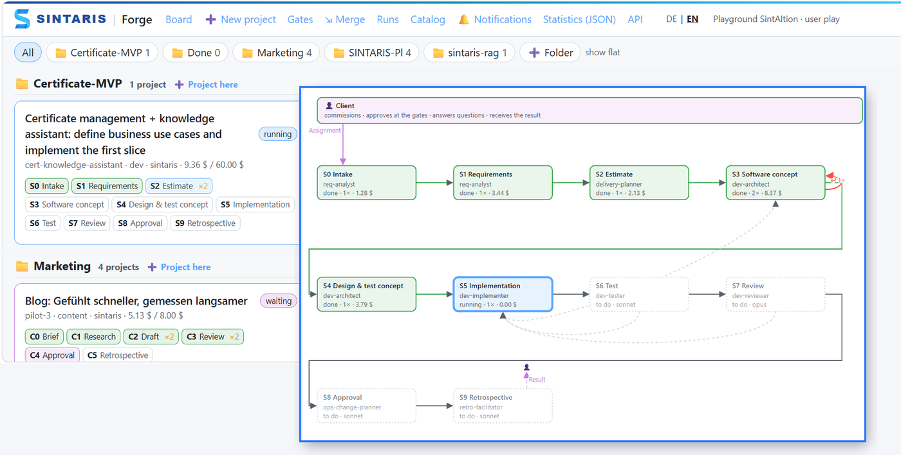Click the SINTARIS logo icon
Image resolution: width=901 pixels, height=455 pixels.
[22, 19]
